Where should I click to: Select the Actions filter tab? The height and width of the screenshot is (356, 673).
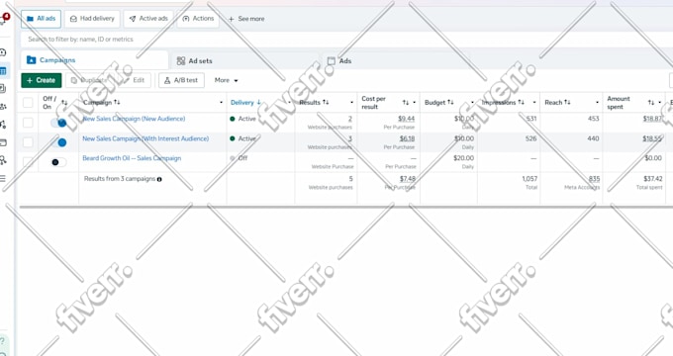pyautogui.click(x=198, y=19)
